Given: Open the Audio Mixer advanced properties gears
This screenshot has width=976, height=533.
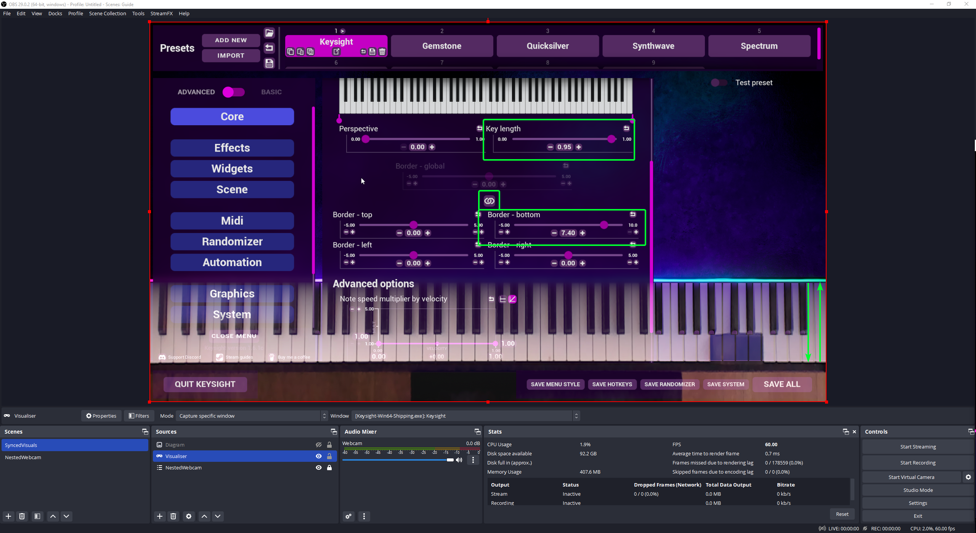Looking at the screenshot, I should [x=348, y=516].
